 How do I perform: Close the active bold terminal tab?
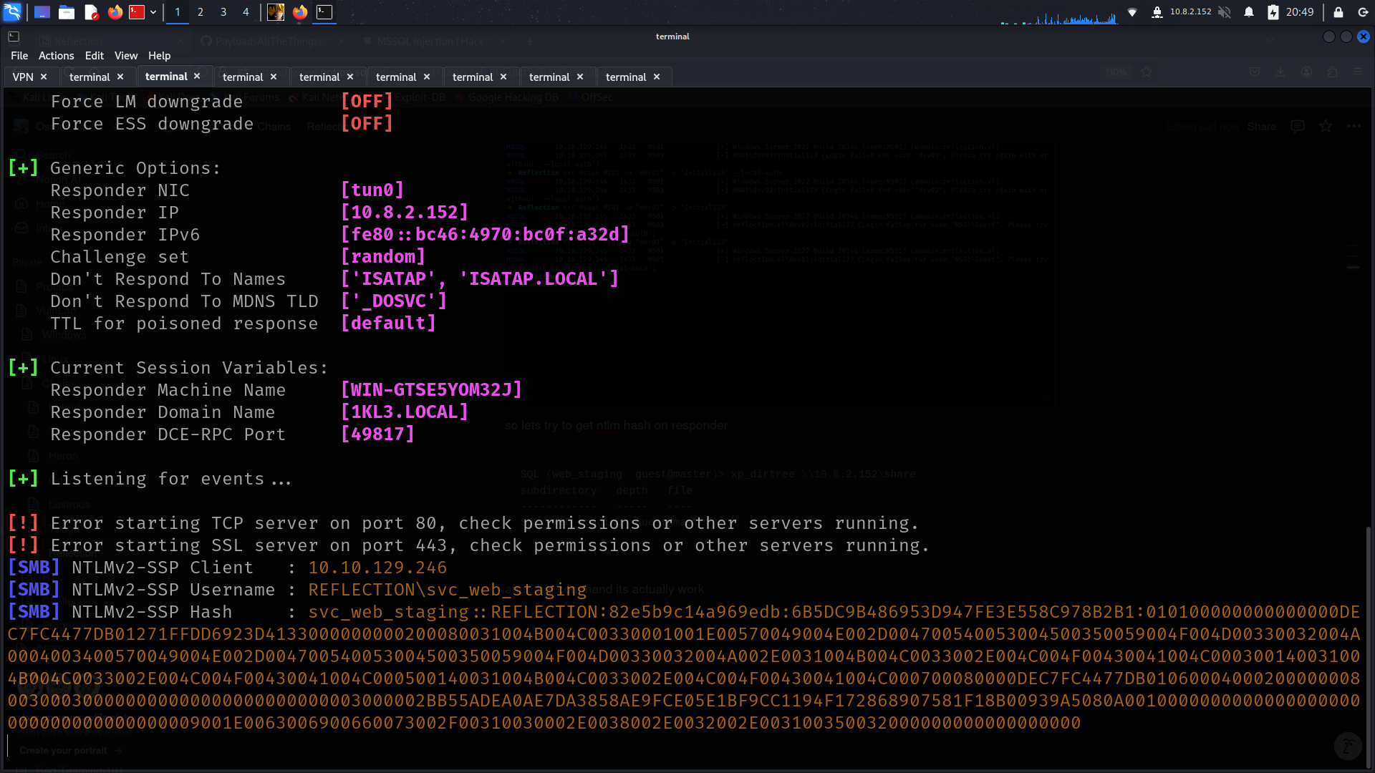tap(197, 76)
